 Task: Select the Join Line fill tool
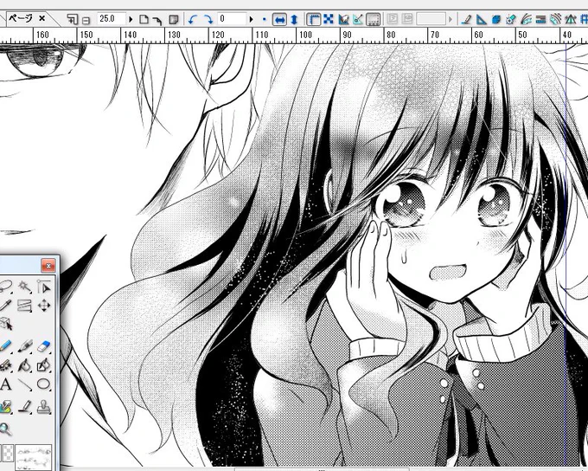(44, 365)
